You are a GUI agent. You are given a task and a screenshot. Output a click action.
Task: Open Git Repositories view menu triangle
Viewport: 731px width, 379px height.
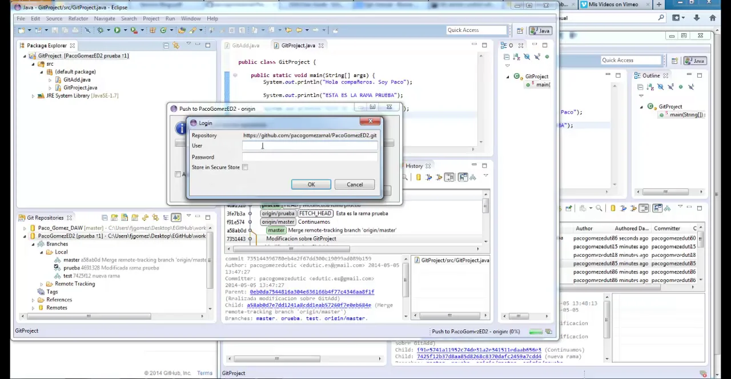click(188, 216)
